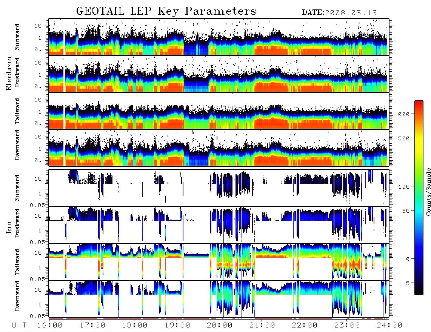This screenshot has width=431, height=332.
Task: Click the 500 colorbar tick label
Action: 404,138
